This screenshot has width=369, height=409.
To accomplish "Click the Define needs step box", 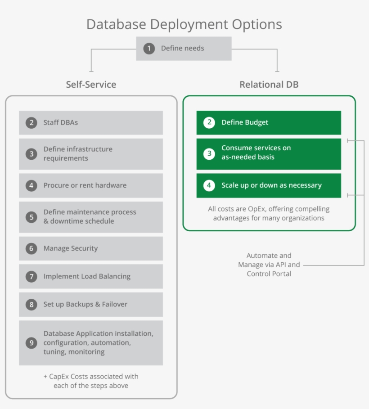I will pyautogui.click(x=183, y=48).
